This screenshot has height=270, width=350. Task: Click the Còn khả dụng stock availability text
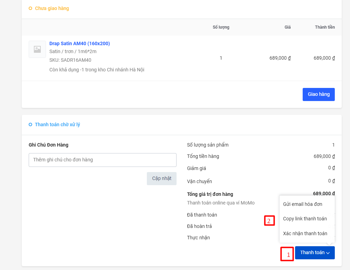coord(97,70)
